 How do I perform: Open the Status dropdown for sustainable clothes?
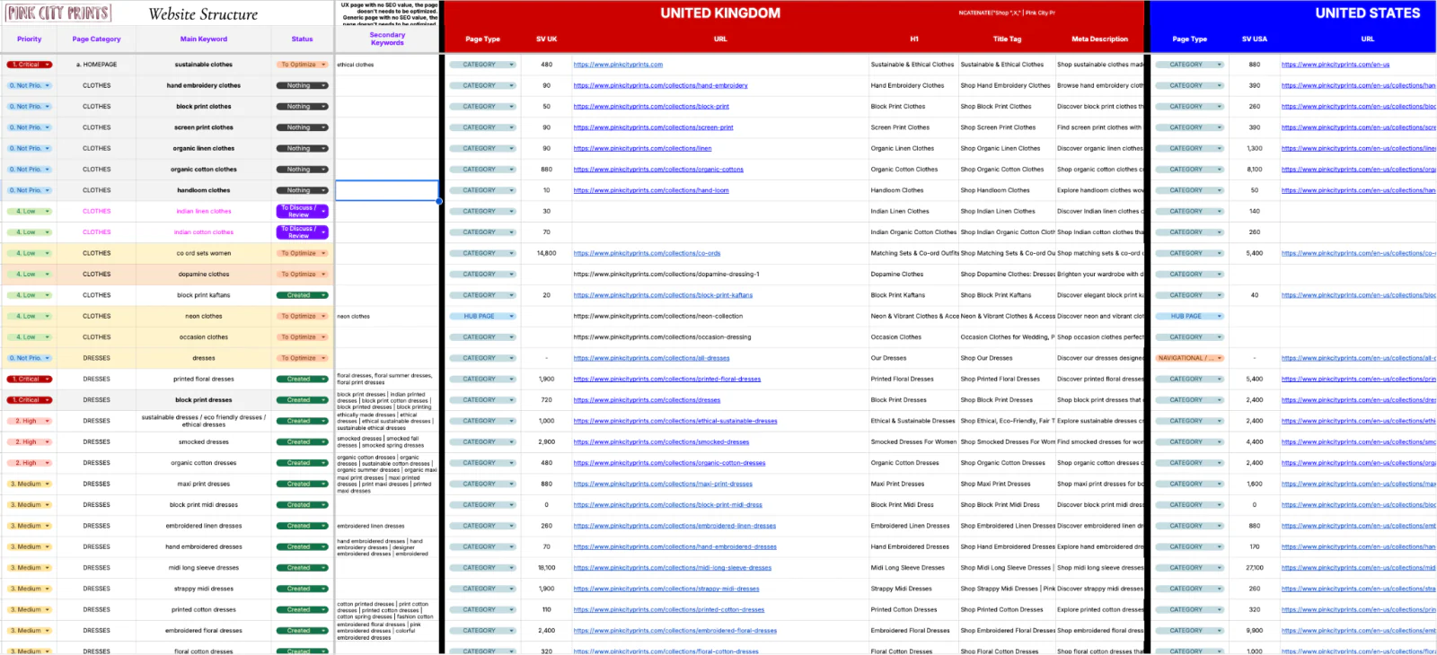[302, 65]
